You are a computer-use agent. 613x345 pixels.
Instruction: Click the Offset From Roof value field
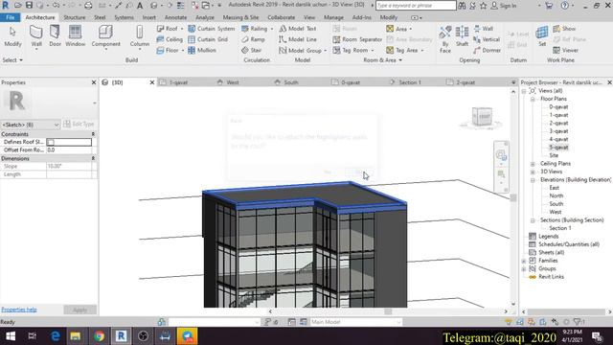[x=69, y=150]
